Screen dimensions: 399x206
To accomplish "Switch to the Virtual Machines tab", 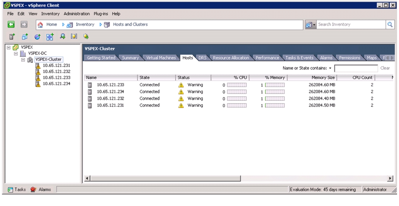I will (161, 58).
